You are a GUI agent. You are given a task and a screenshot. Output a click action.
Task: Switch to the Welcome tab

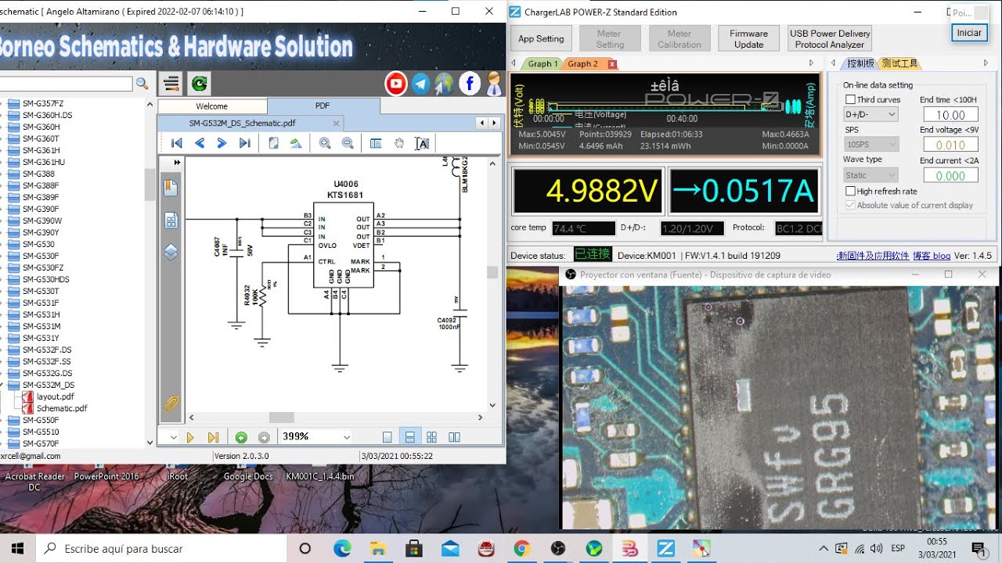pos(212,106)
